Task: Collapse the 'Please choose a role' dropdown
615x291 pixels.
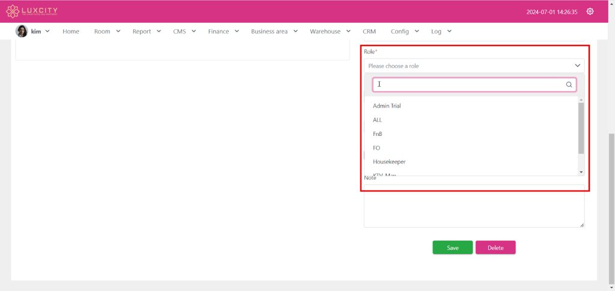Action: 577,66
